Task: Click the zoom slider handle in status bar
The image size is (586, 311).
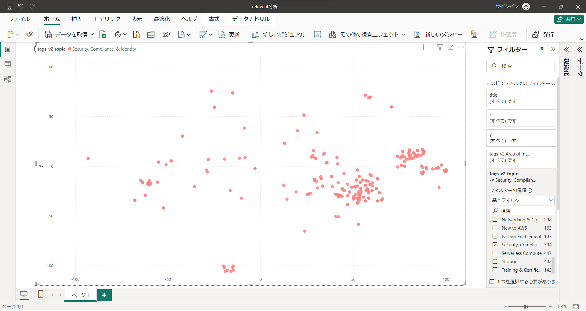Action: (526, 306)
